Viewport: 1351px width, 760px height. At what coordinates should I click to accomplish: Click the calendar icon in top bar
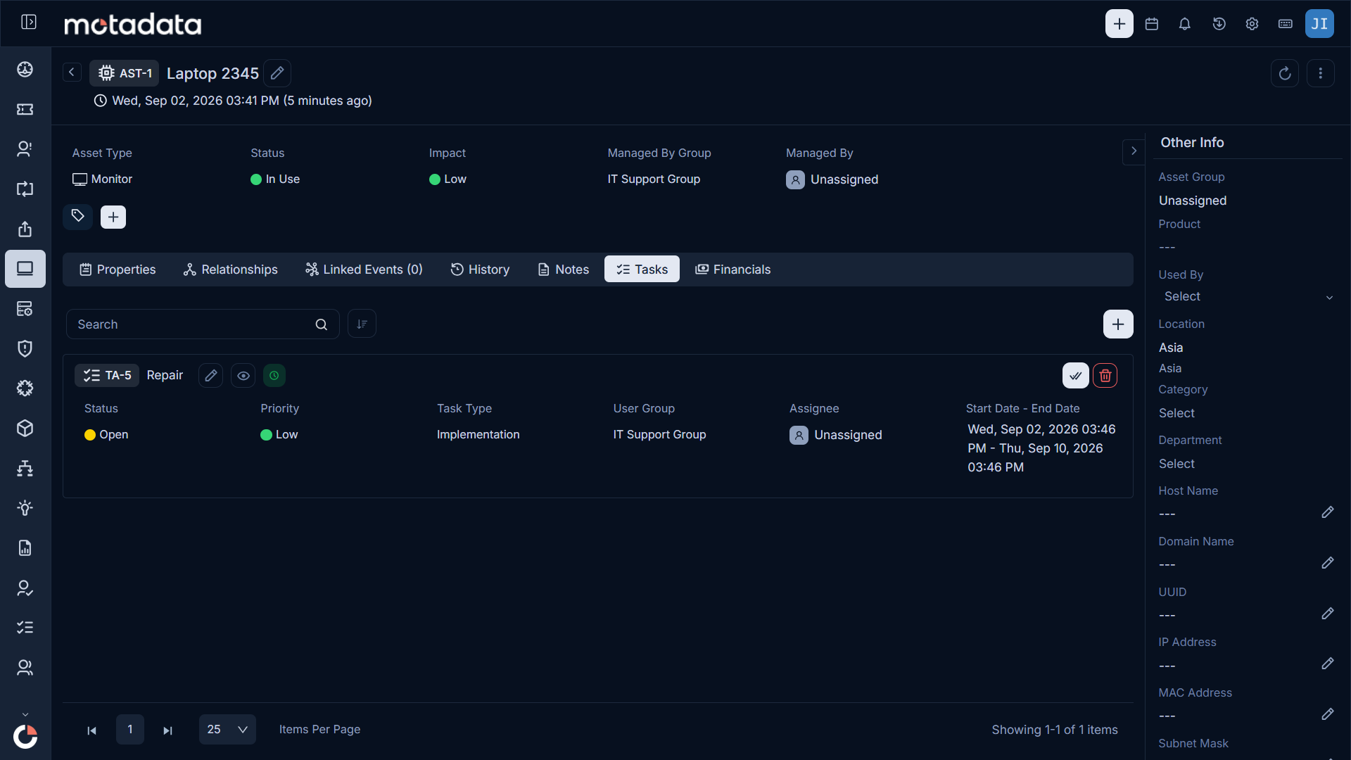(x=1152, y=24)
